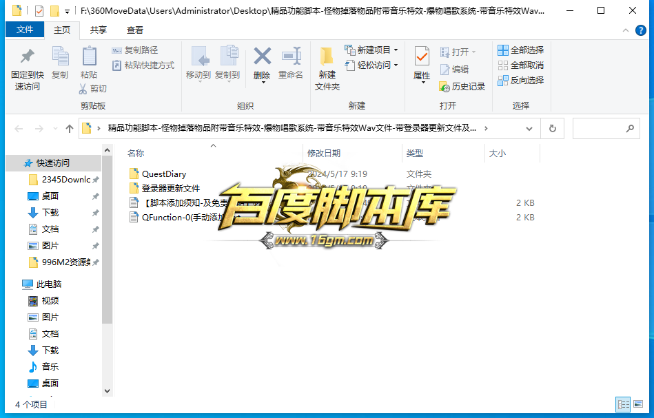Click the sidebar scroll up arrow
The width and height of the screenshot is (654, 418).
pos(108,150)
